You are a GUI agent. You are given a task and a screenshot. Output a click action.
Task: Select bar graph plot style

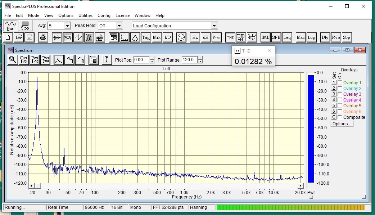pyautogui.click(x=80, y=60)
